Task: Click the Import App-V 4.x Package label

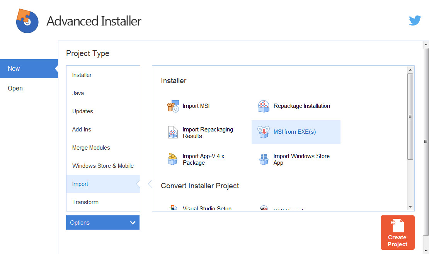Action: [204, 159]
